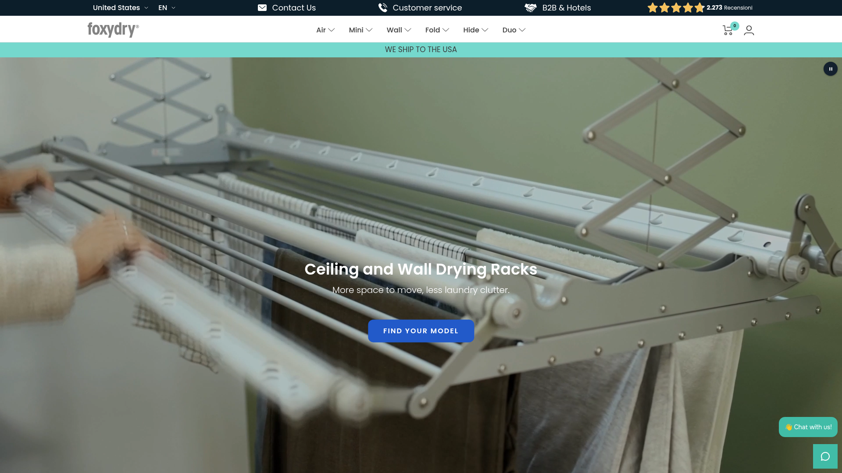Click the handshake icon beside B2B & Hotels
This screenshot has width=842, height=473.
531,8
